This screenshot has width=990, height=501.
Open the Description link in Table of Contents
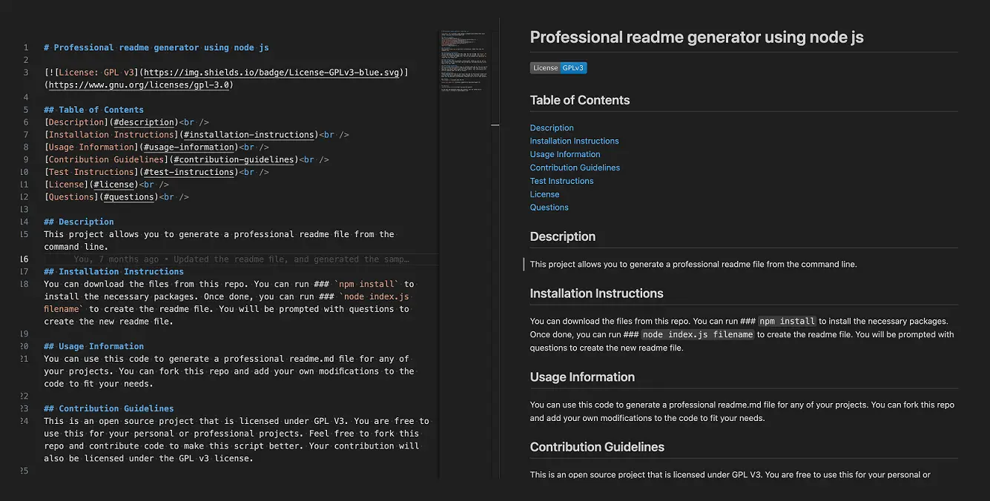click(x=551, y=127)
